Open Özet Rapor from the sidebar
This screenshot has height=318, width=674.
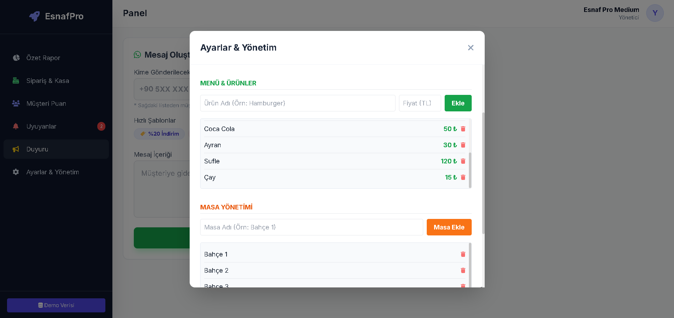[x=43, y=58]
